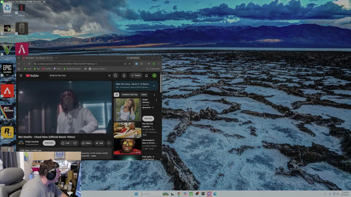
Task: Open Chrome three-dot menu
Action: (x=158, y=64)
